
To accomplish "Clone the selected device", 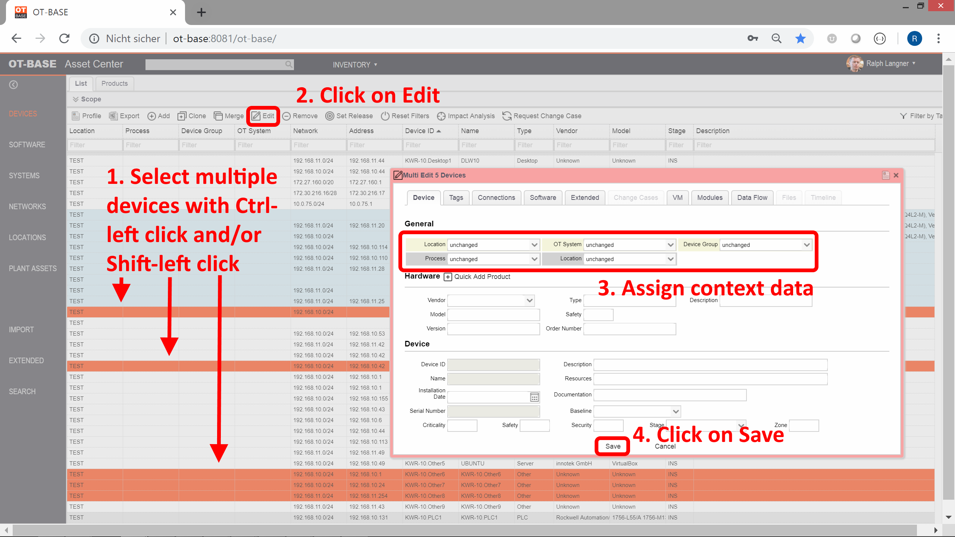I will click(x=192, y=116).
